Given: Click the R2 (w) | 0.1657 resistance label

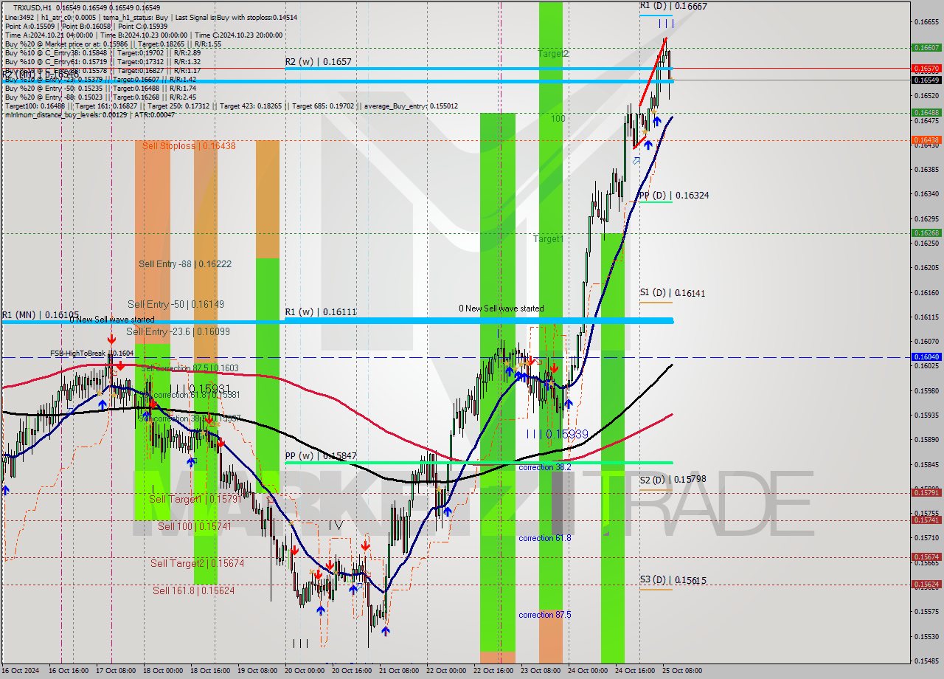Looking at the screenshot, I should [x=318, y=63].
